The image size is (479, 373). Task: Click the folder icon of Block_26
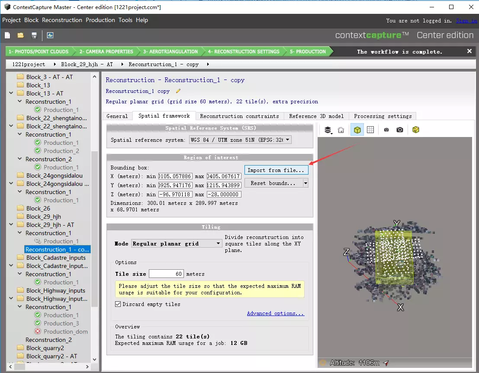pos(20,208)
